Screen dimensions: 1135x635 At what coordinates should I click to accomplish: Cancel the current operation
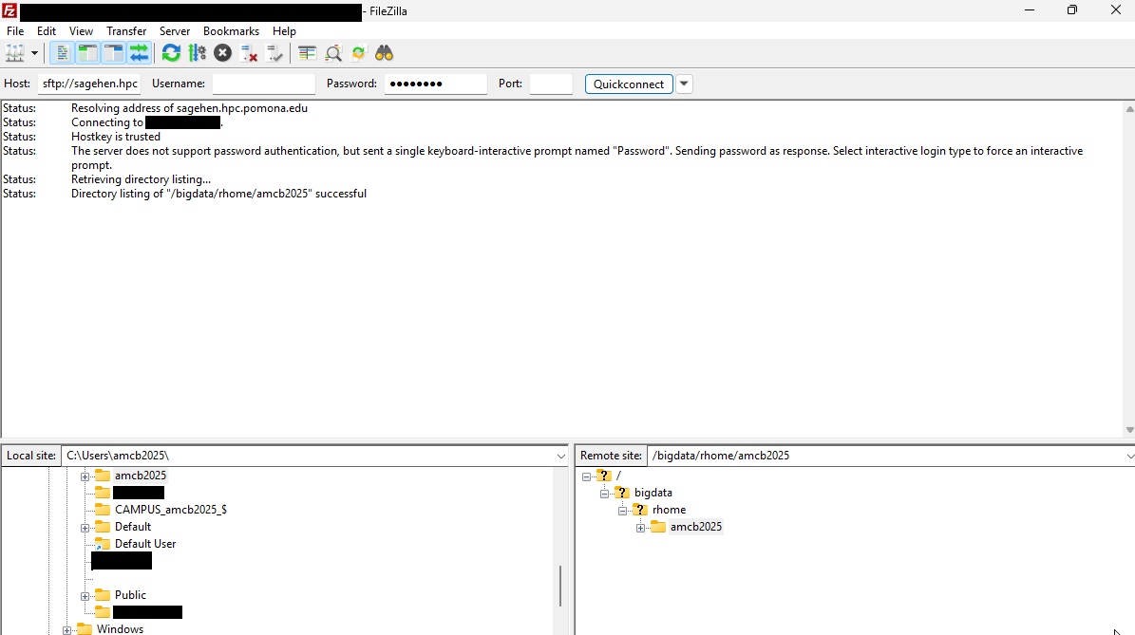223,53
